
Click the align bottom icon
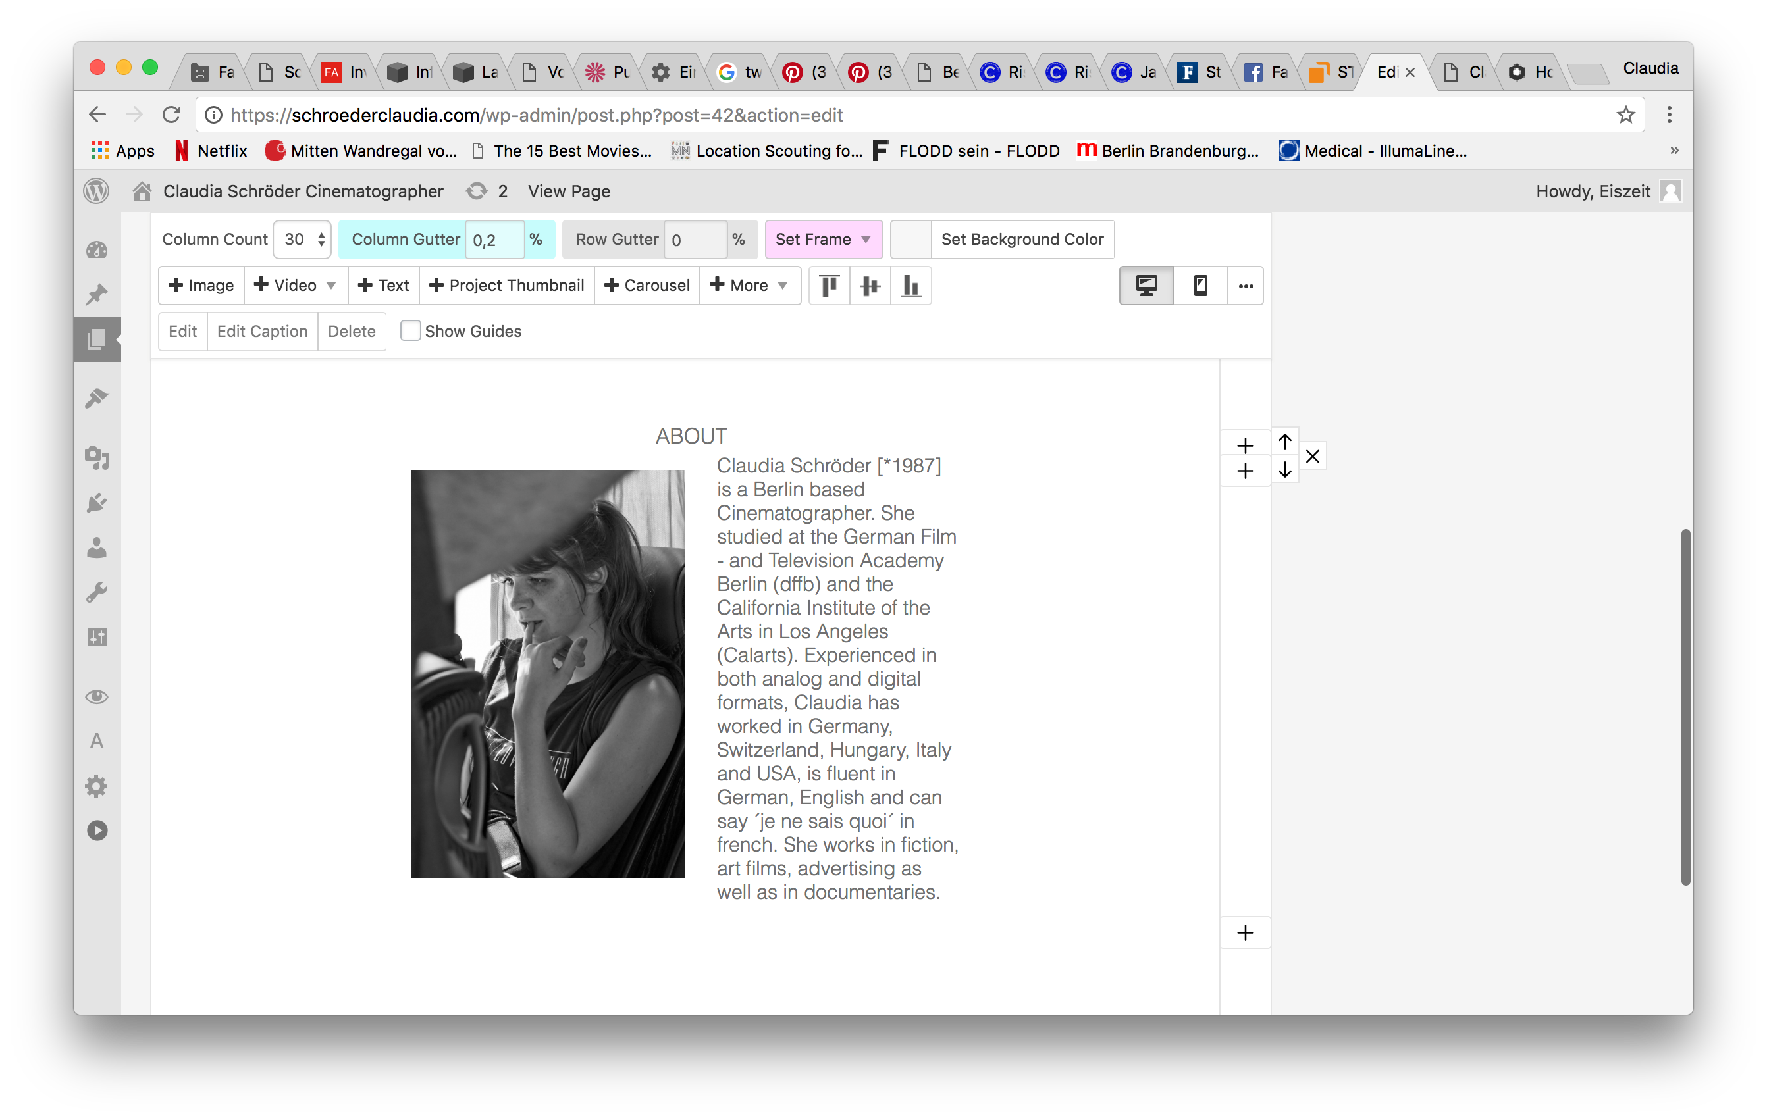pyautogui.click(x=910, y=286)
